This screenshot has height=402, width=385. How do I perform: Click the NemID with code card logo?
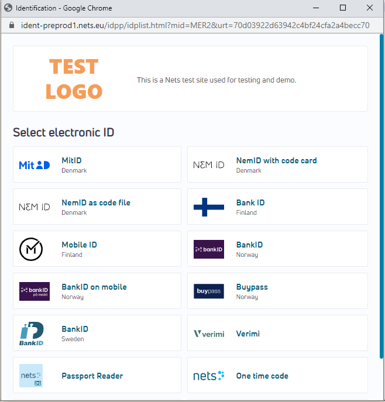point(209,165)
